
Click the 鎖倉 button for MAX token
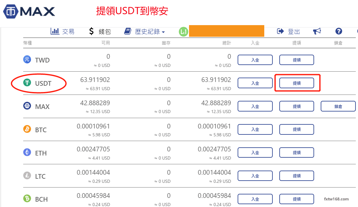tap(338, 106)
